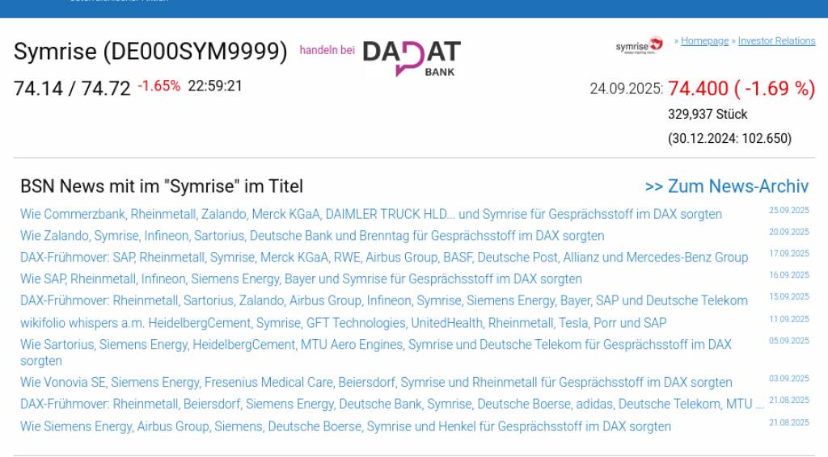The width and height of the screenshot is (828, 457).
Task: Click the 'handeln bei' trading label
Action: click(327, 50)
